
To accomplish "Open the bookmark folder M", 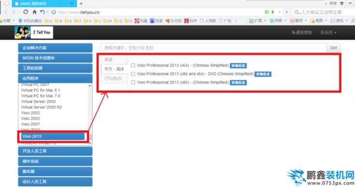I will pyautogui.click(x=107, y=21).
